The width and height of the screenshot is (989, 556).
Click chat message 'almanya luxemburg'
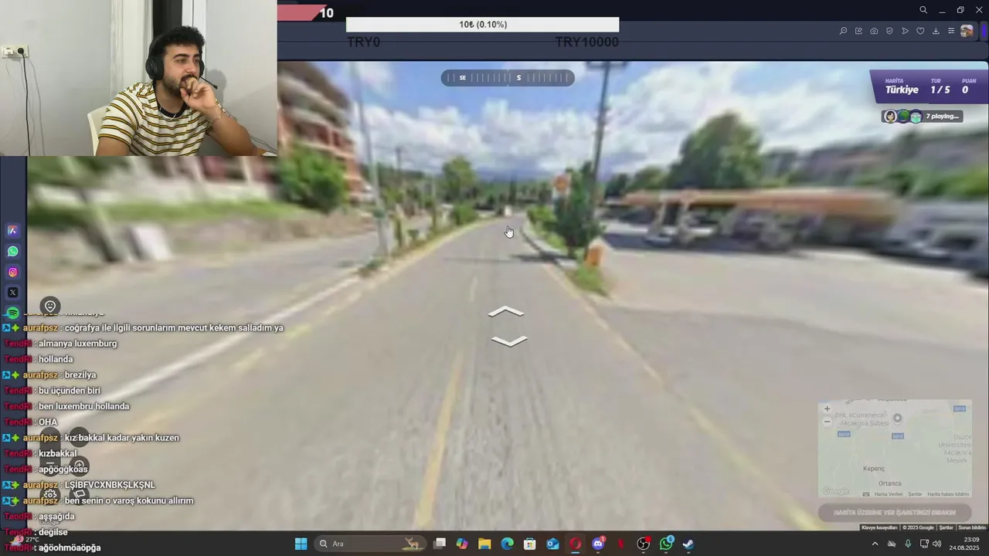(x=77, y=344)
